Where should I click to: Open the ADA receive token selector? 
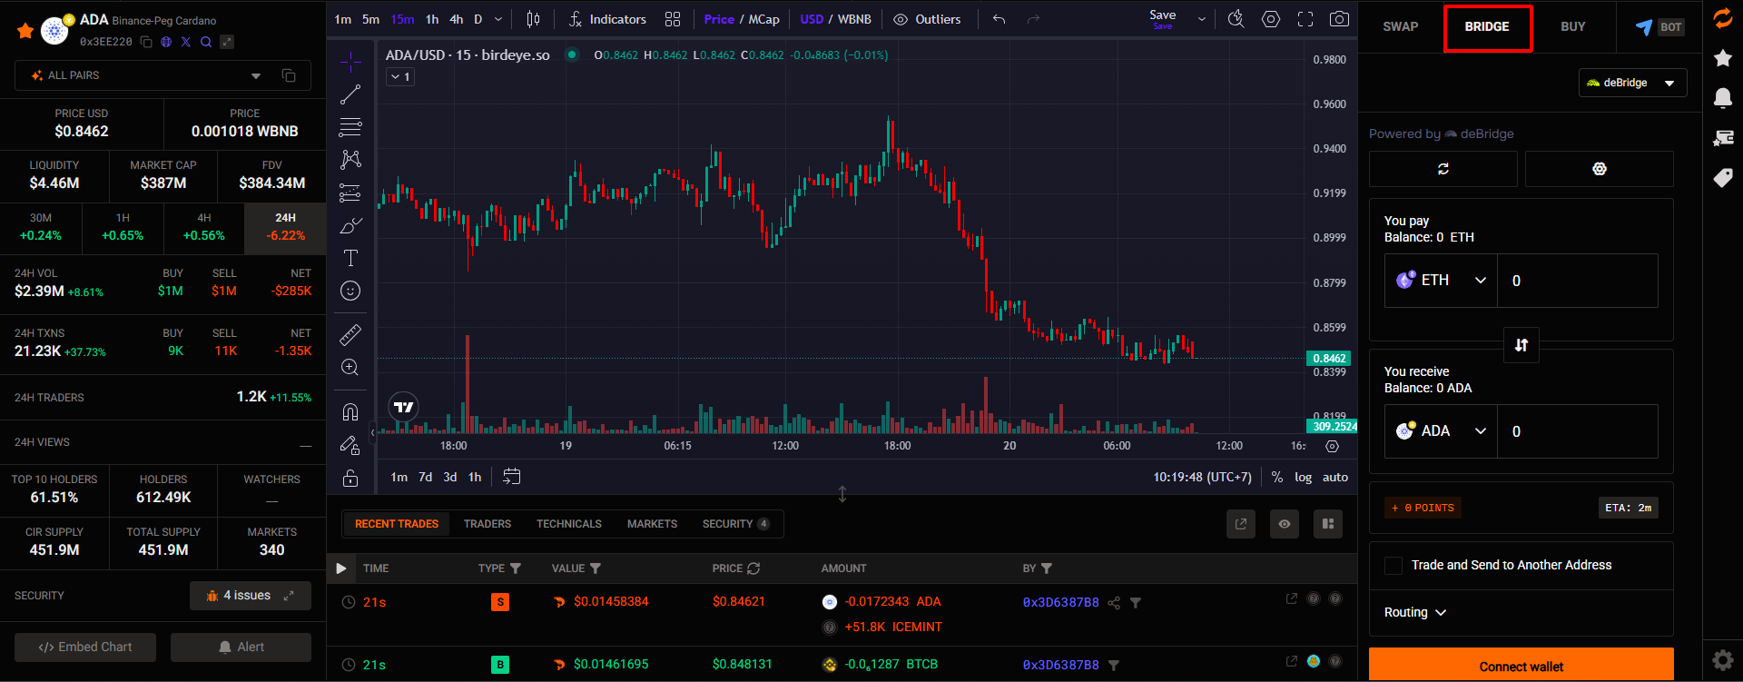tap(1442, 431)
